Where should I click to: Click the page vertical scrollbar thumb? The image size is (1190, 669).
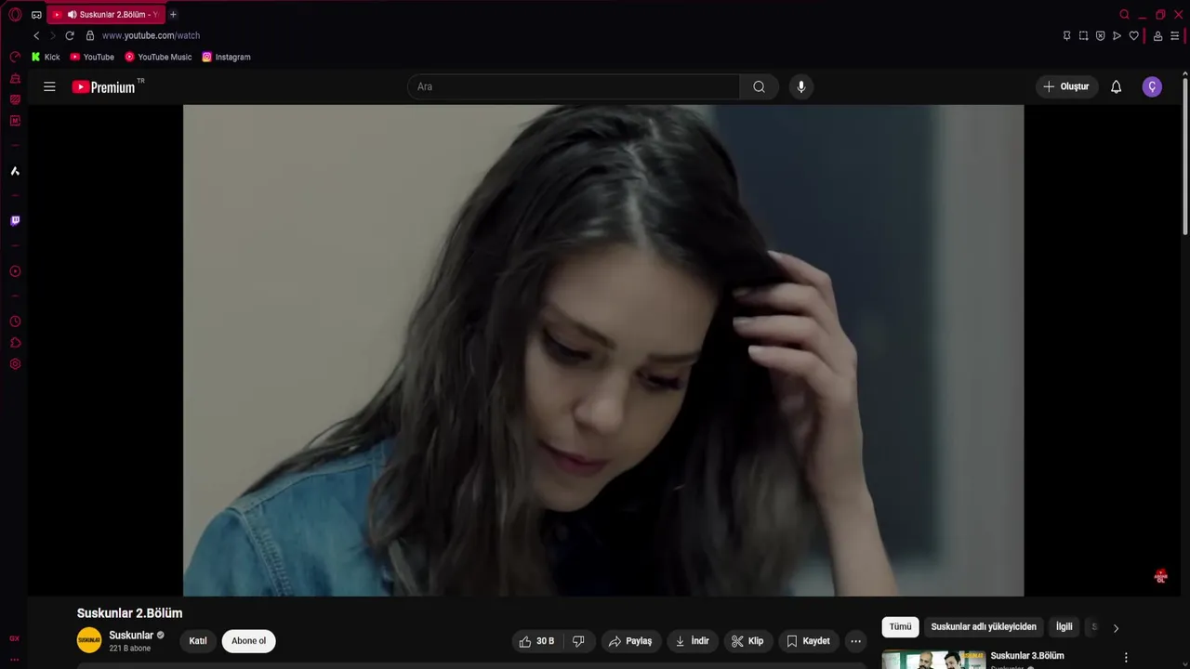point(1184,154)
